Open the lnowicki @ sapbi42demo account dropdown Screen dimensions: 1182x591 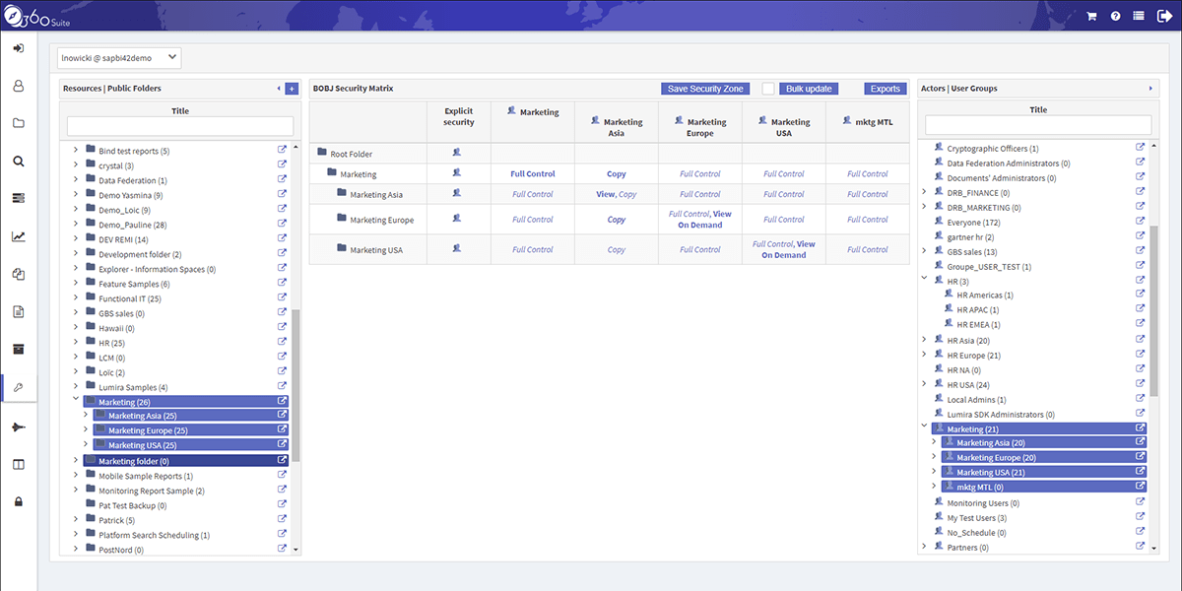click(120, 57)
